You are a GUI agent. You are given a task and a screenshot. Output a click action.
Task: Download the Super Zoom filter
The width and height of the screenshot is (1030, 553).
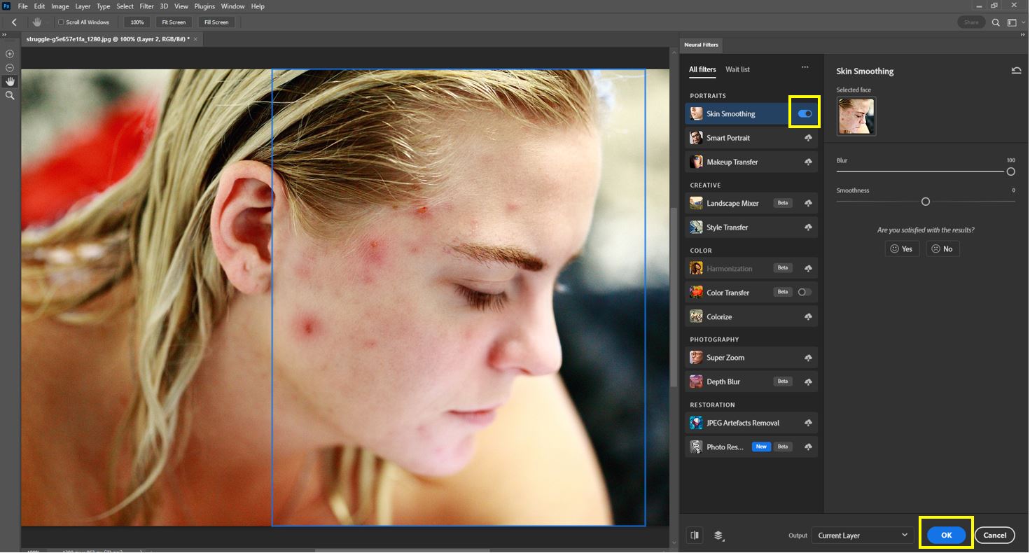coord(808,358)
